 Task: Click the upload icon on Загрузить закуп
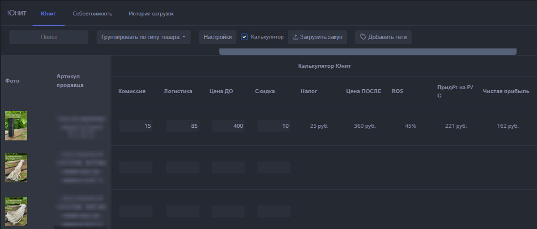(x=296, y=37)
